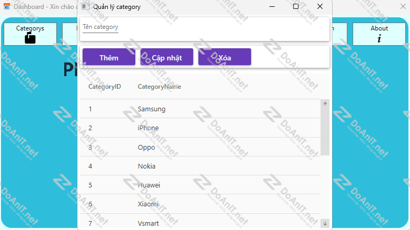Select the Samsung row
This screenshot has width=410, height=230.
click(x=200, y=109)
